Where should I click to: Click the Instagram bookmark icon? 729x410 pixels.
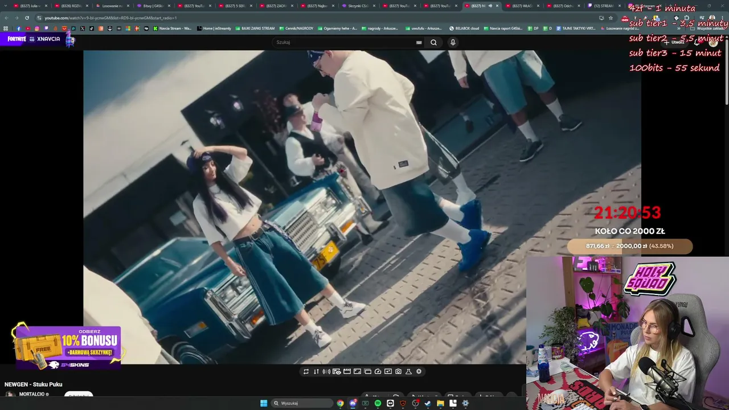click(37, 28)
